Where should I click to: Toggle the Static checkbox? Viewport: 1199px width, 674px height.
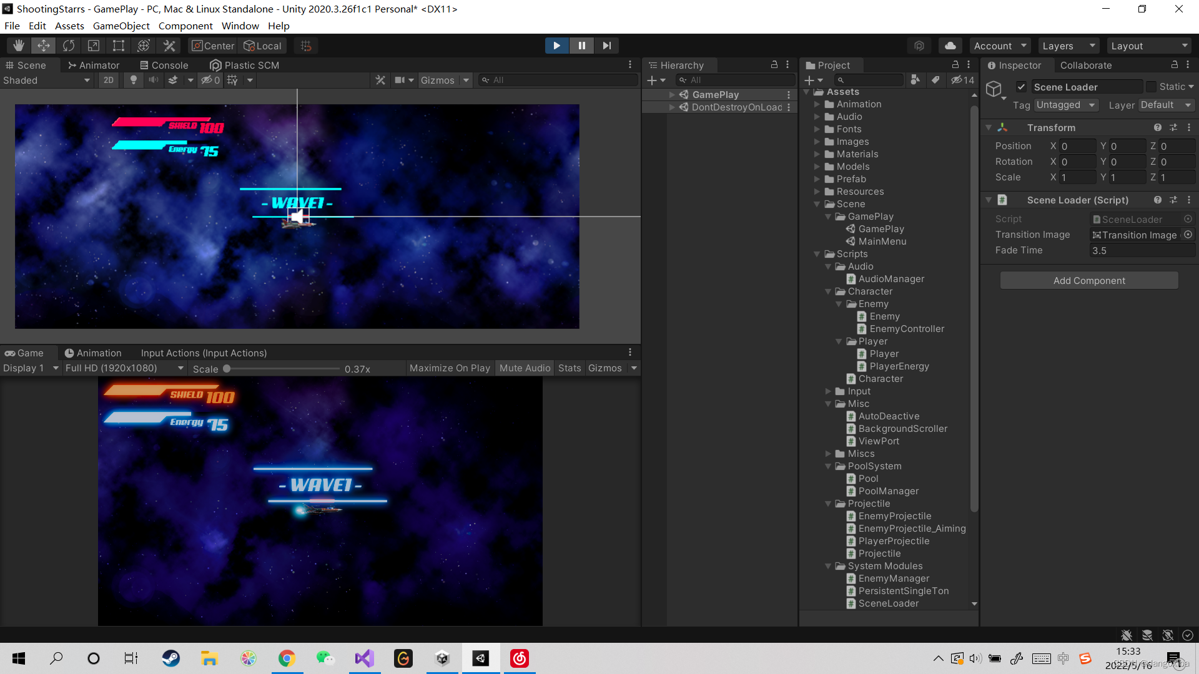[x=1151, y=87]
